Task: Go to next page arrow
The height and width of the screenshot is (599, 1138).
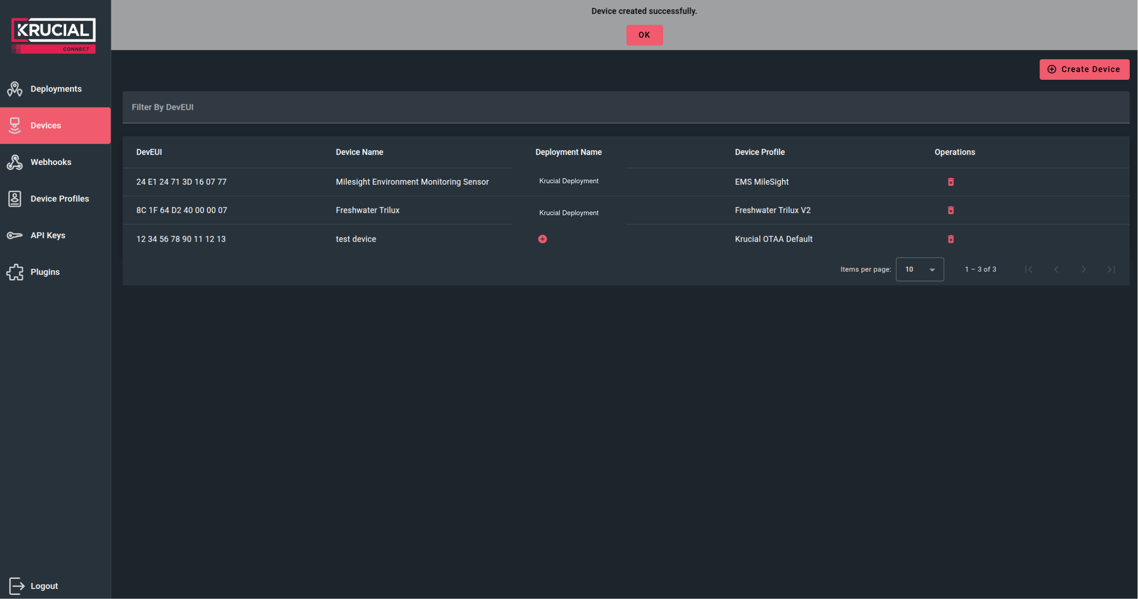Action: 1084,269
